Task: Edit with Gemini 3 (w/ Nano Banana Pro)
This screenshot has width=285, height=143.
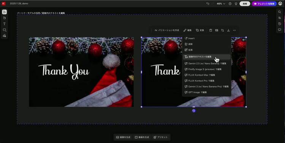Action: (207, 87)
